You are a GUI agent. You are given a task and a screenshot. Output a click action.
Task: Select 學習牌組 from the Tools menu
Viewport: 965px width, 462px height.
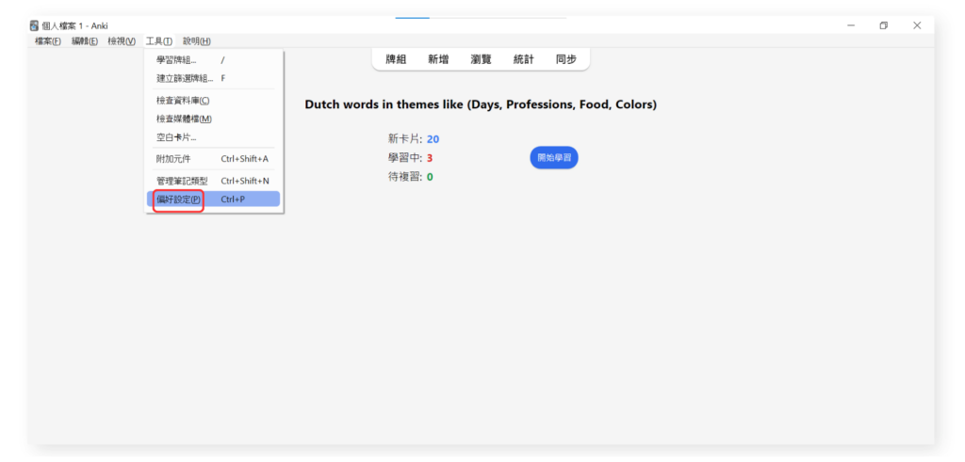pos(177,60)
